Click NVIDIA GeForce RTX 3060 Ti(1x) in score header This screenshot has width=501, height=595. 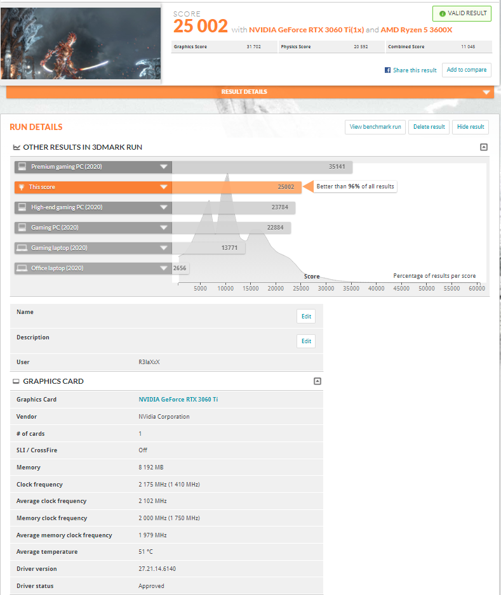click(306, 30)
